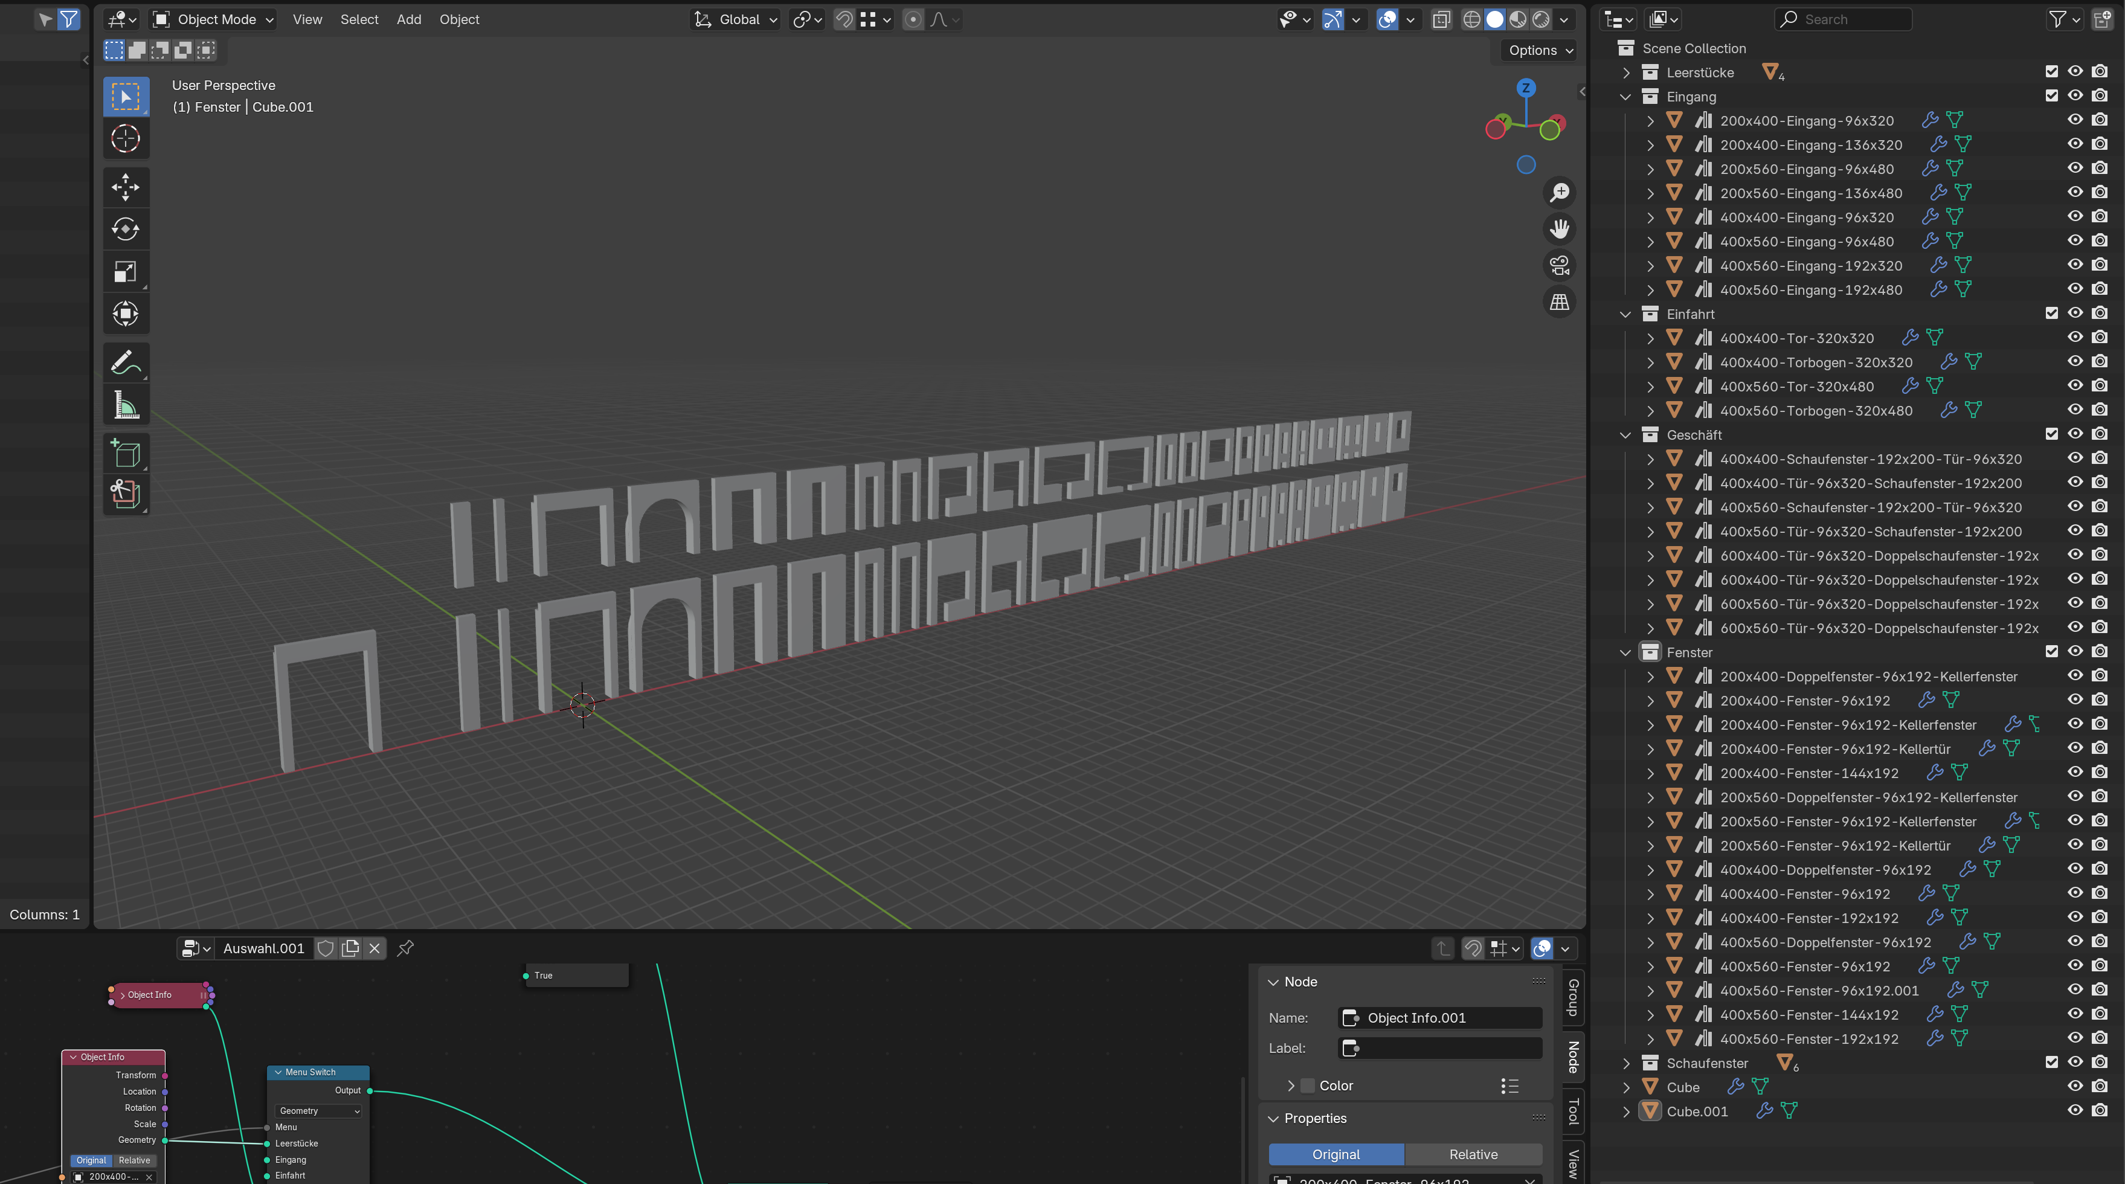Click the Relative button in Properties

[x=1473, y=1154]
